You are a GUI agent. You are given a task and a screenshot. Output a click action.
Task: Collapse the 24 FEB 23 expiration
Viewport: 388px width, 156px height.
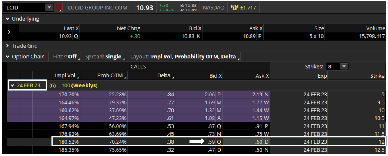[x=12, y=85]
